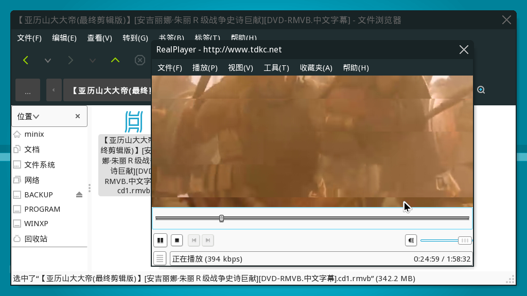
Task: Click the 文档 document icon in sidebar
Action: 17,150
